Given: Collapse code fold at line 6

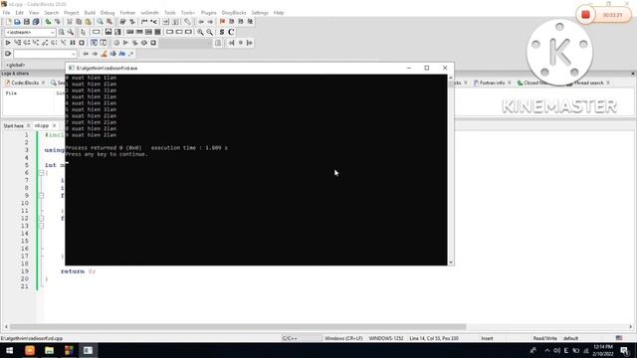Looking at the screenshot, I should (x=41, y=173).
